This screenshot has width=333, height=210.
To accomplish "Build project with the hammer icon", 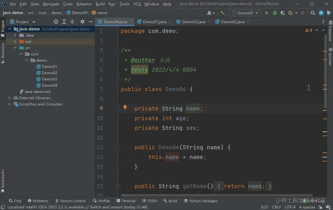I will click(x=222, y=13).
